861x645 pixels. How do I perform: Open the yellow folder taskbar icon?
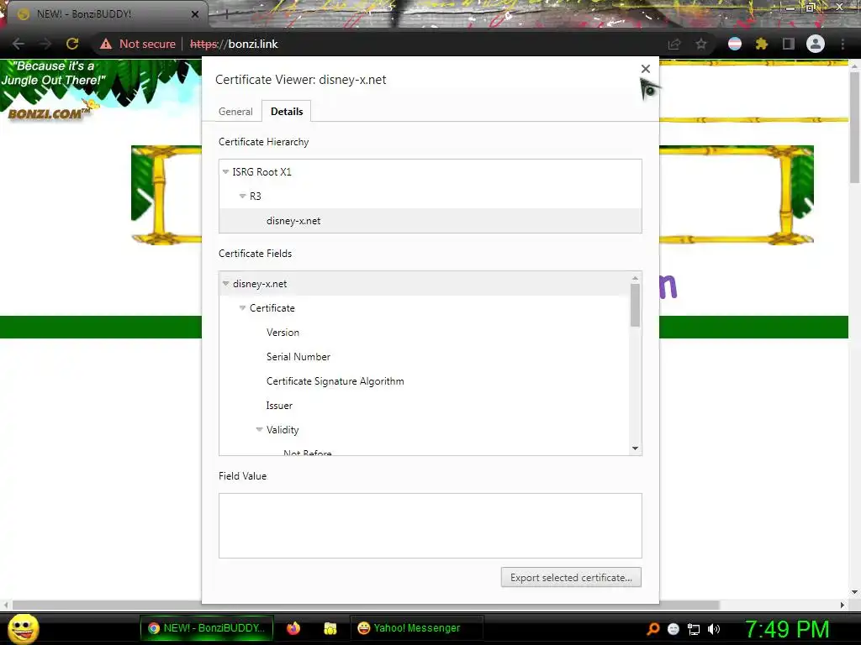click(x=330, y=628)
